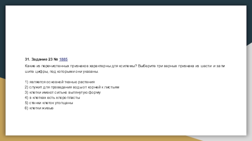Select option 1 'является основной тканью растения'

[x=60, y=82]
